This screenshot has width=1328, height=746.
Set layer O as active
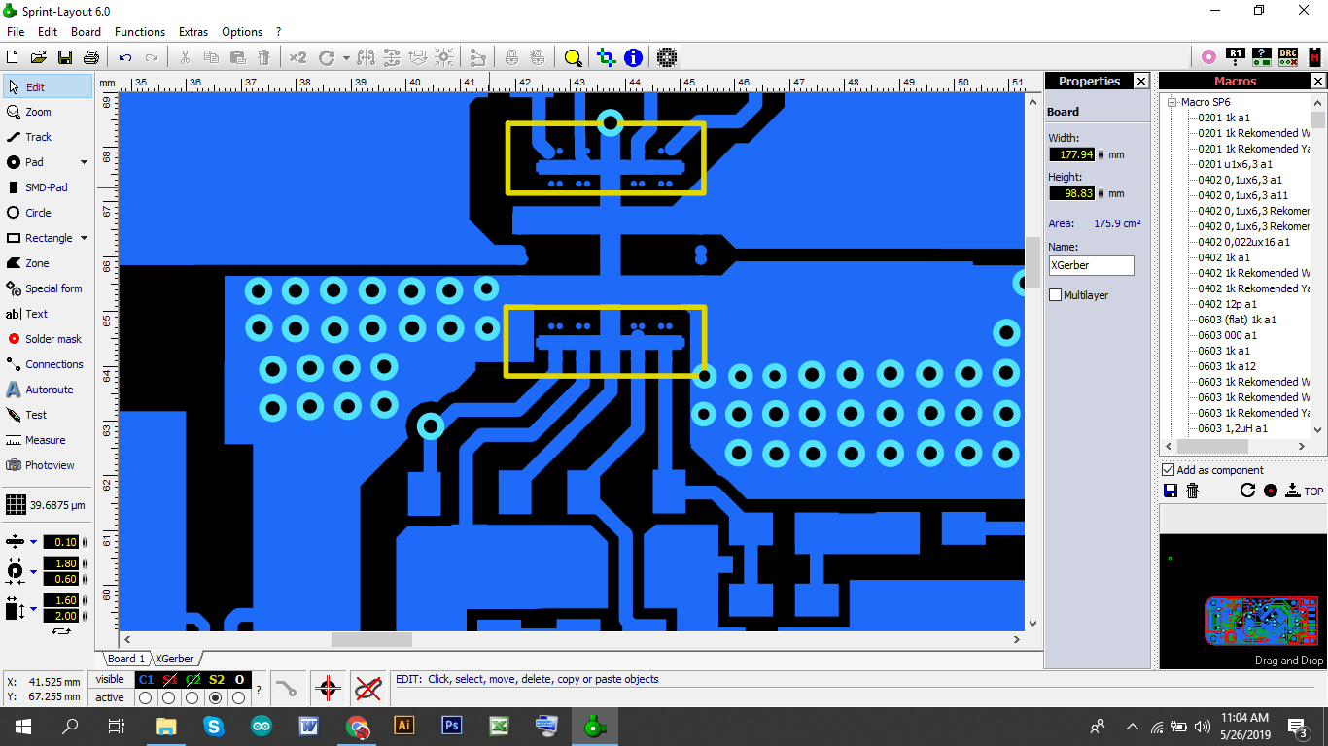[x=239, y=697]
